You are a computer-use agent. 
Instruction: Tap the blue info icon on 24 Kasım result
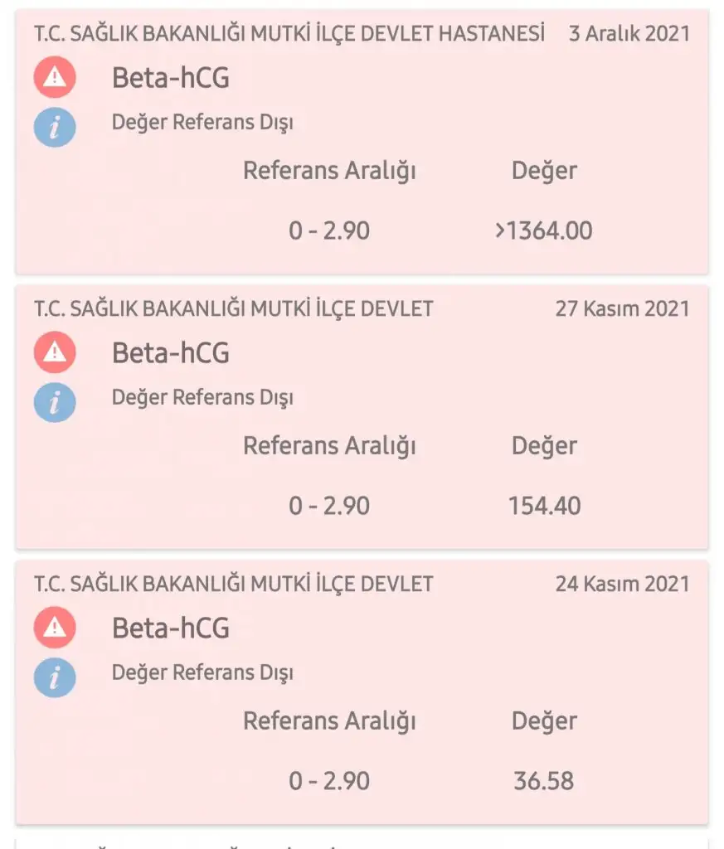pos(55,678)
